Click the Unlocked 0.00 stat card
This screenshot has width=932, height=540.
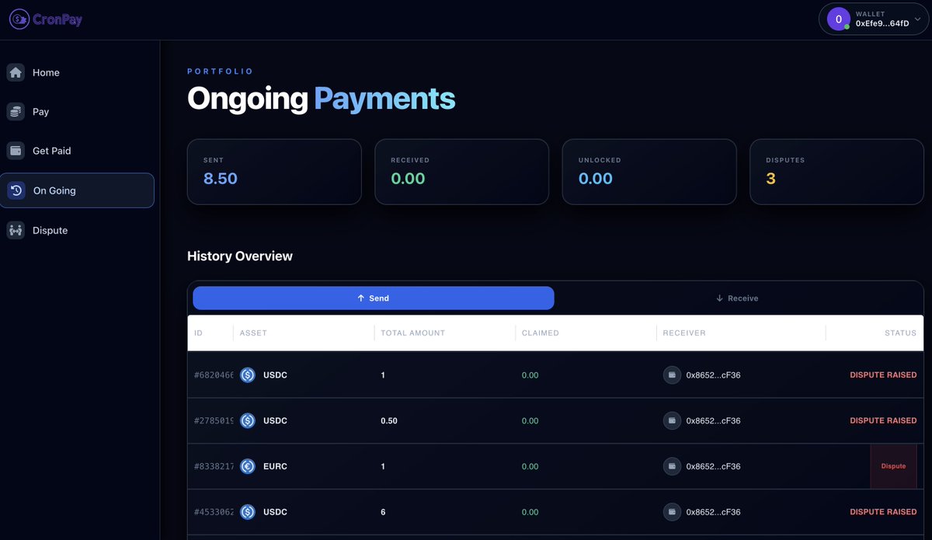pyautogui.click(x=649, y=172)
